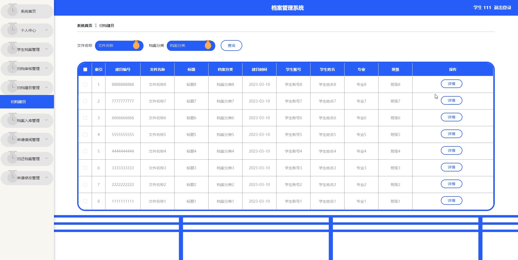Toggle the select-all checkbox in table header
518x260 pixels.
(x=85, y=69)
